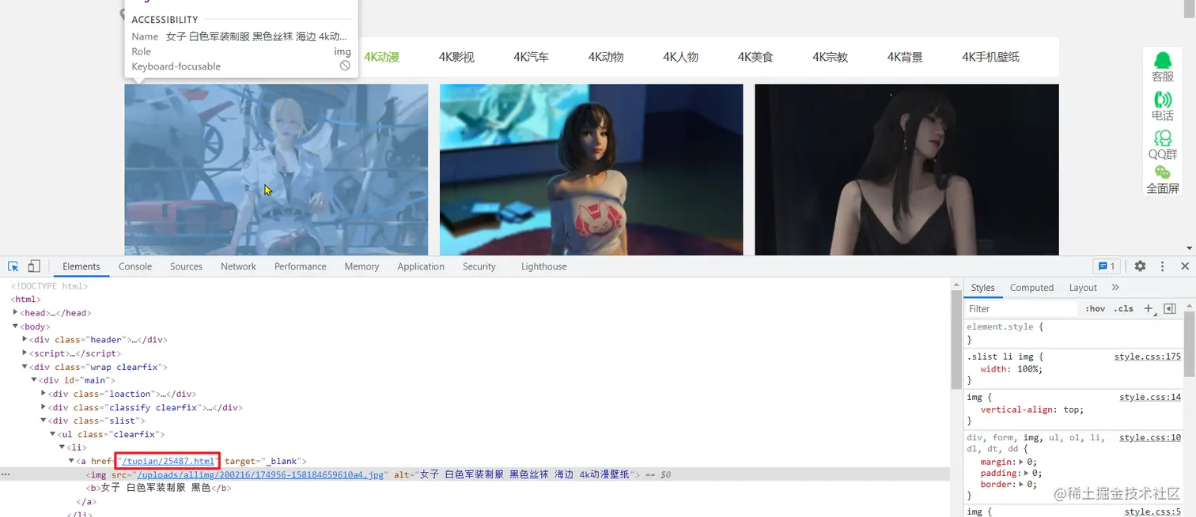Click the Styles Filter input field
Image resolution: width=1196 pixels, height=517 pixels.
point(1021,309)
